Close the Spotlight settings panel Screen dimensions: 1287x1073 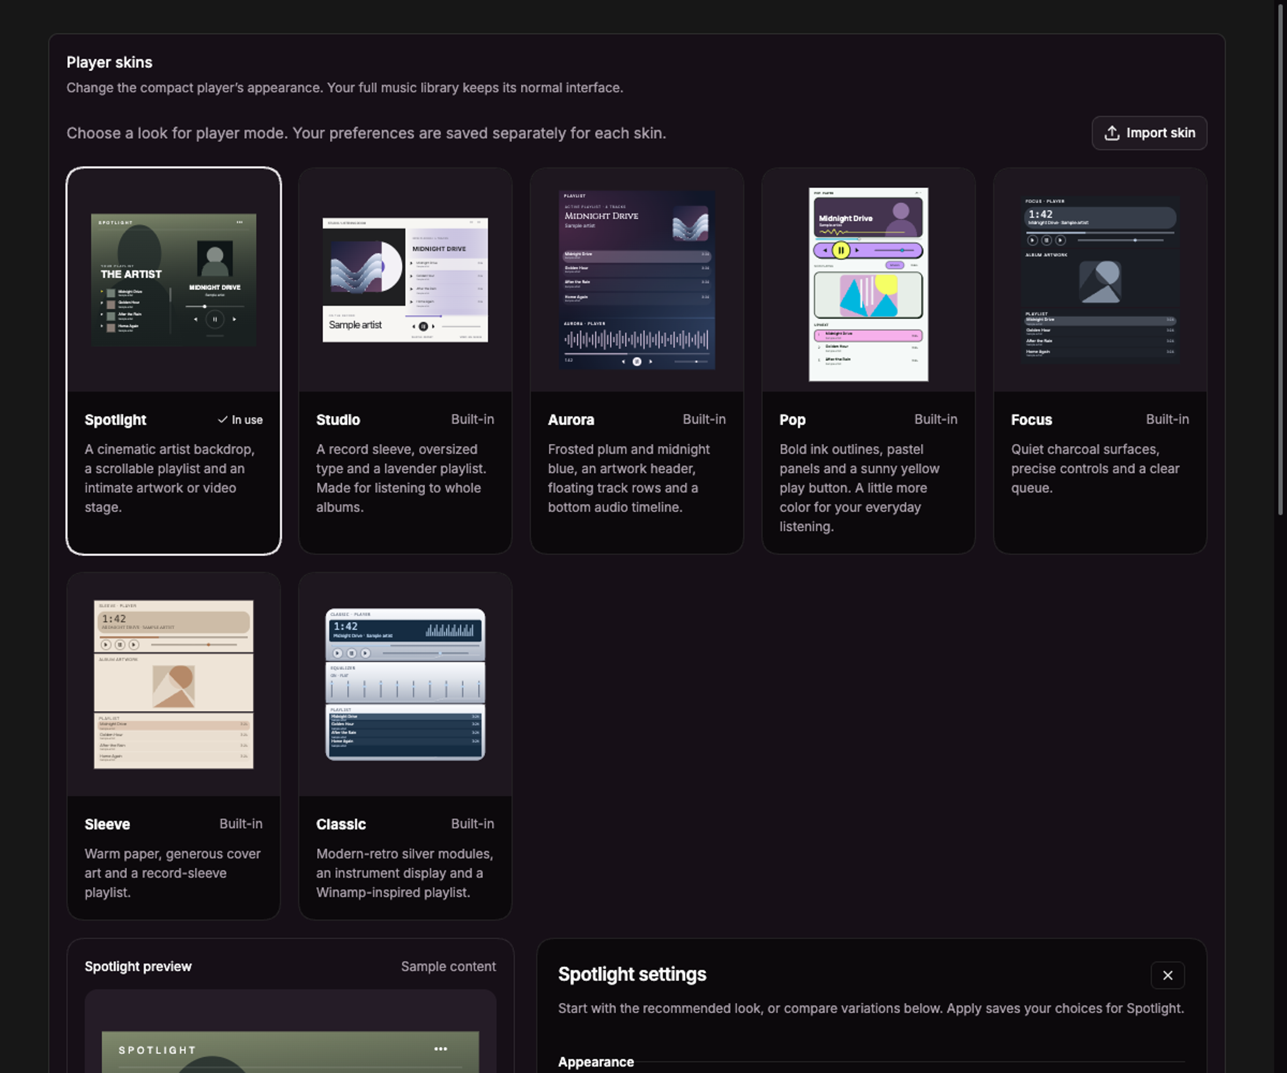(1167, 975)
